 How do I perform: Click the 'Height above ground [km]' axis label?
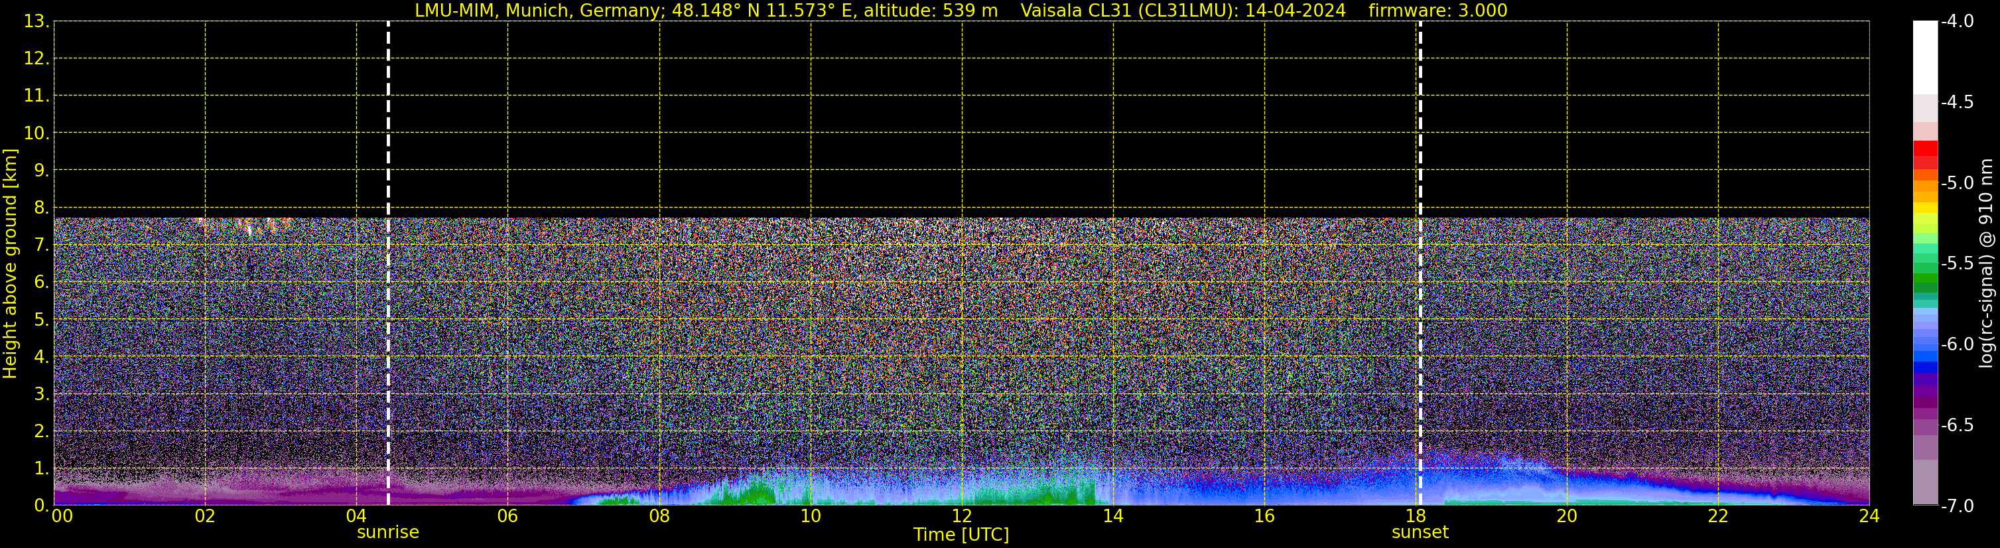pos(10,264)
